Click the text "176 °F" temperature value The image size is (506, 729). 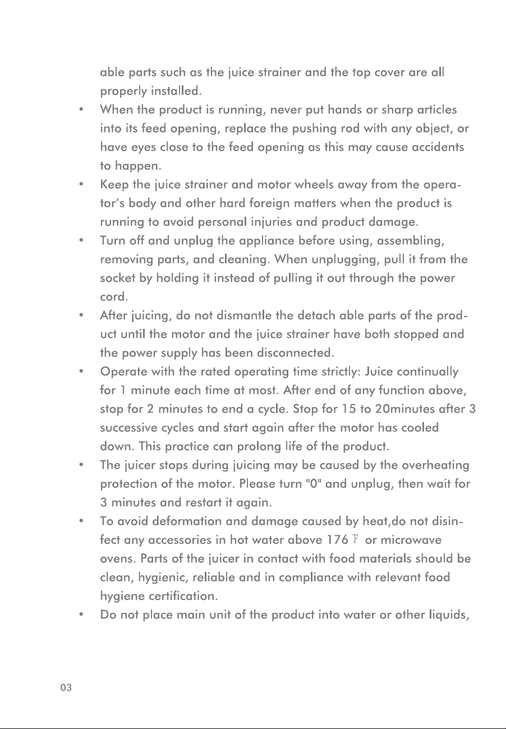click(x=342, y=541)
